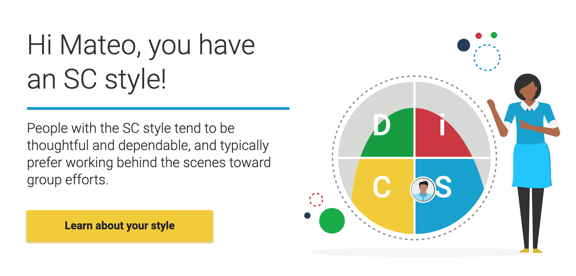Click the SC style description paragraph

[149, 154]
